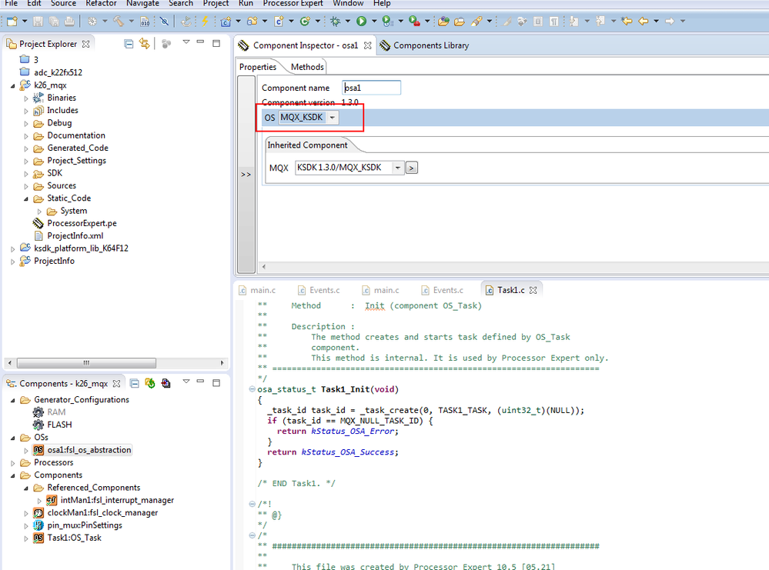Viewport: 769px width, 570px height.
Task: Expand the Generated_Code folder
Action: click(x=26, y=148)
